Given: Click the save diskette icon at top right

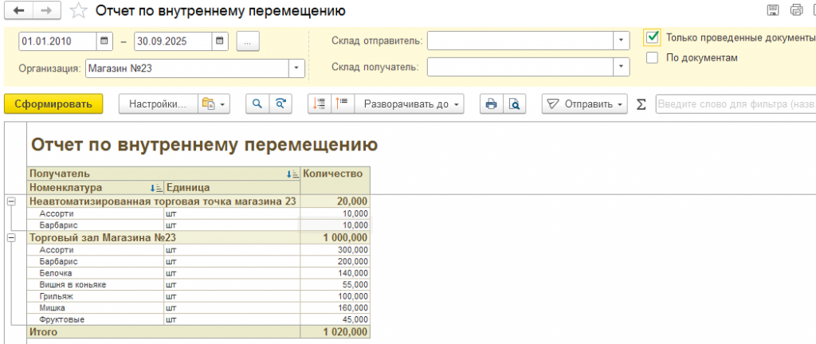Looking at the screenshot, I should coord(773,10).
